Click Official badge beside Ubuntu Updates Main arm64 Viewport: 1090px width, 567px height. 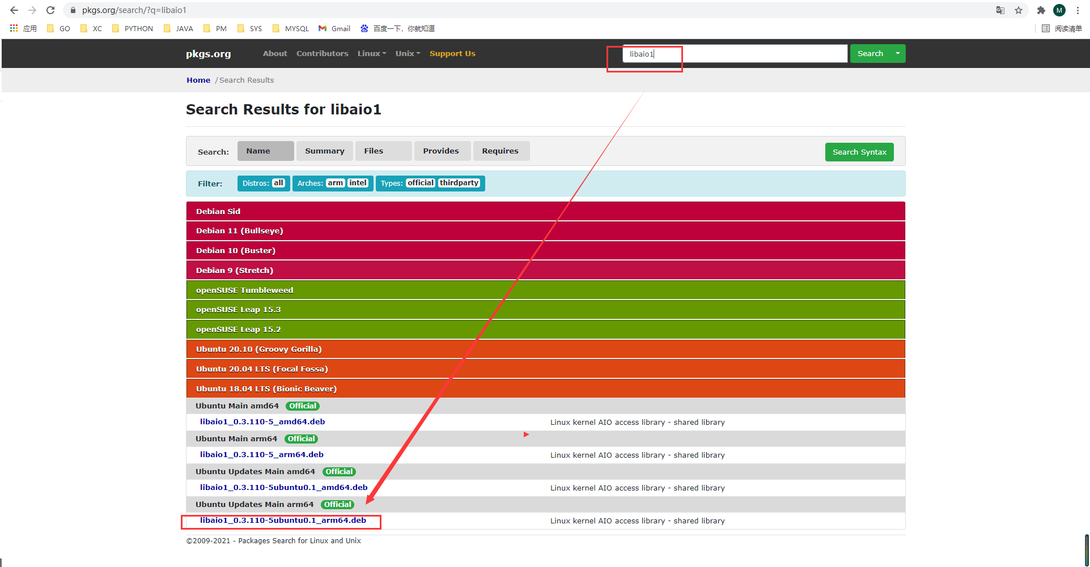(x=337, y=505)
